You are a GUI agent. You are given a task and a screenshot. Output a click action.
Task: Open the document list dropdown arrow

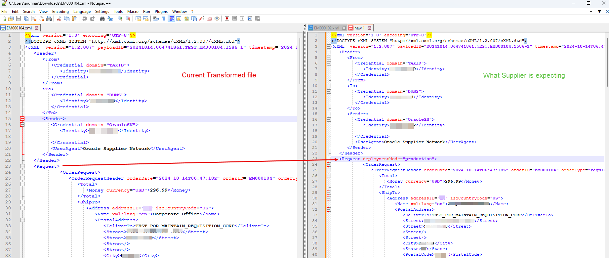(x=599, y=11)
